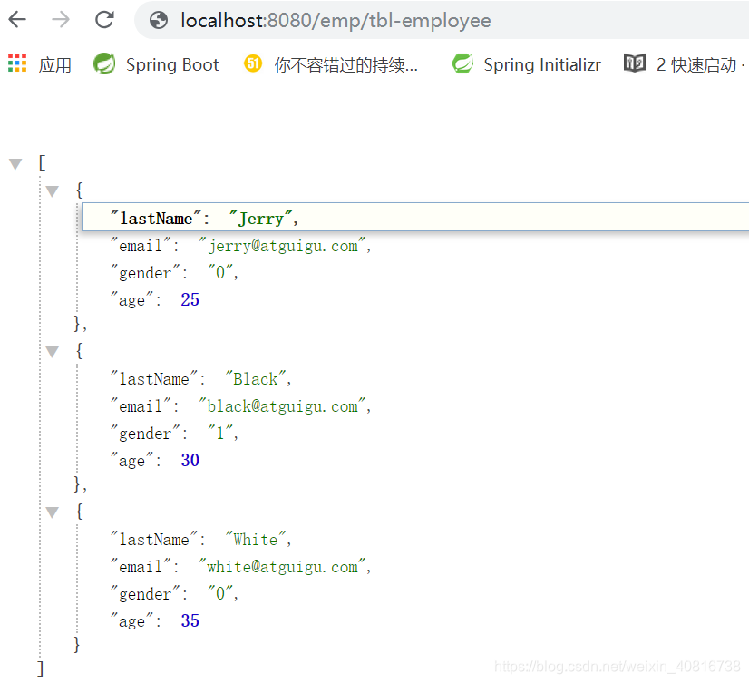Select the age value 25
Viewport: 749px width, 683px height.
[x=190, y=299]
